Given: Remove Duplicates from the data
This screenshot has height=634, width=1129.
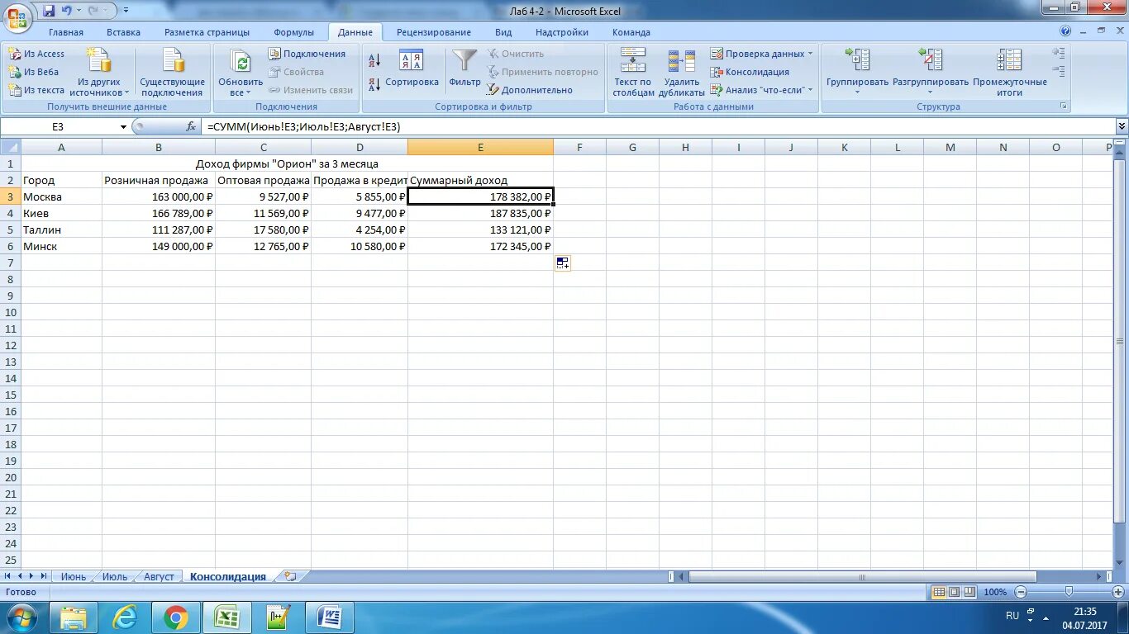Looking at the screenshot, I should [682, 72].
